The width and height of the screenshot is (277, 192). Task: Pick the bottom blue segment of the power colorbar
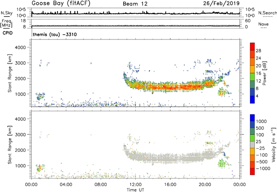pos(252,99)
